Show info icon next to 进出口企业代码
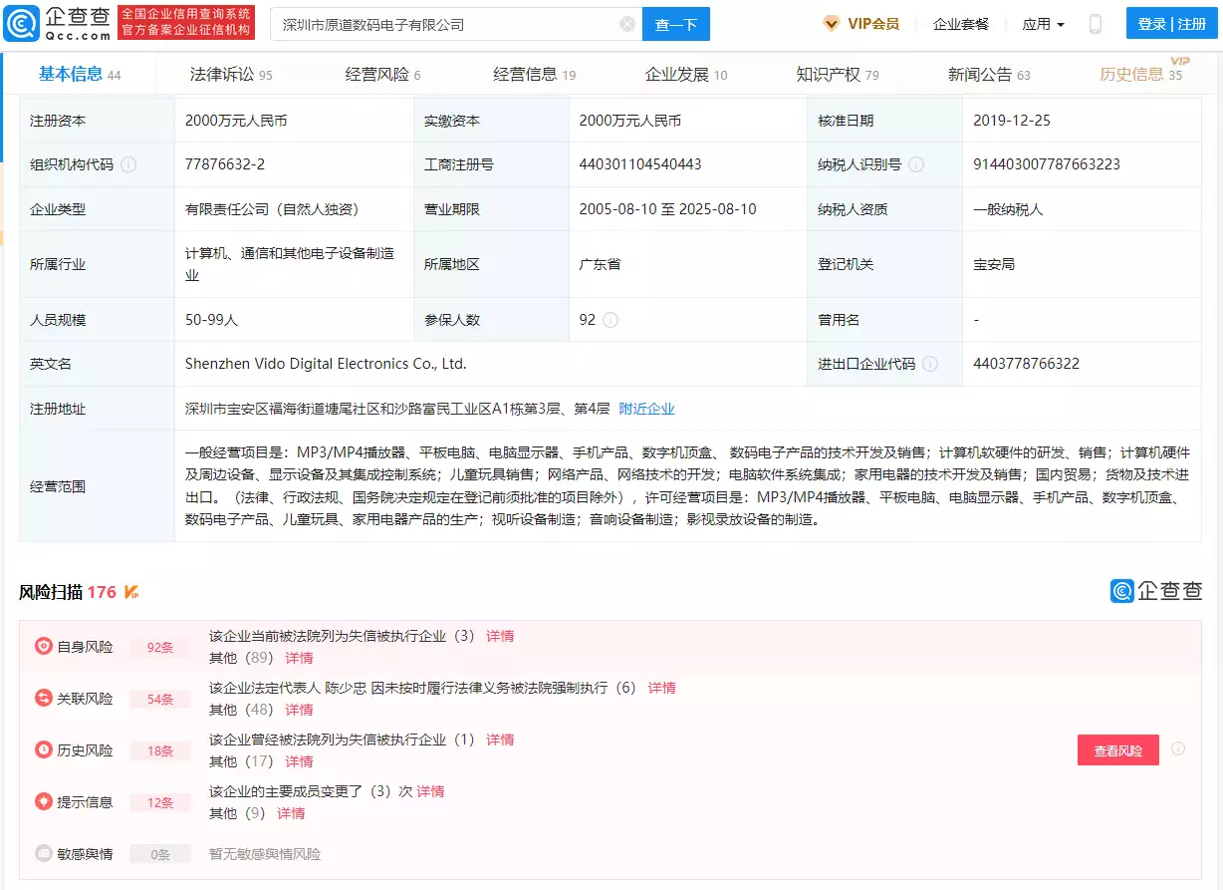This screenshot has width=1223, height=890. click(x=930, y=364)
